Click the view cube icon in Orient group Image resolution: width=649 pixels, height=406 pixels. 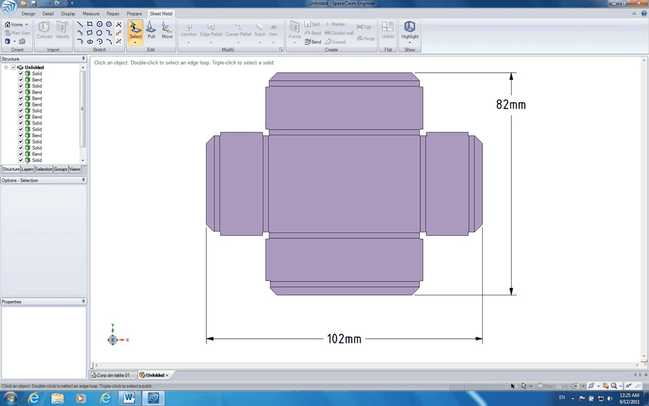coord(8,41)
